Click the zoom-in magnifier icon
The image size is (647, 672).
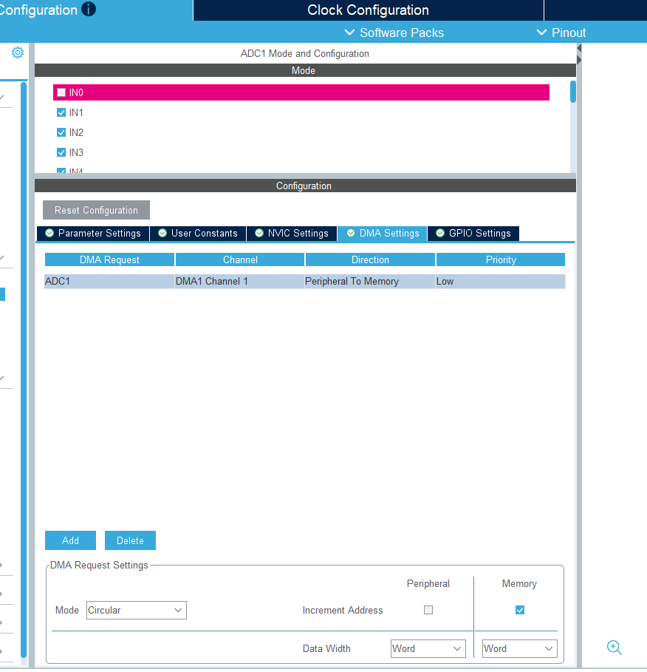(x=614, y=648)
